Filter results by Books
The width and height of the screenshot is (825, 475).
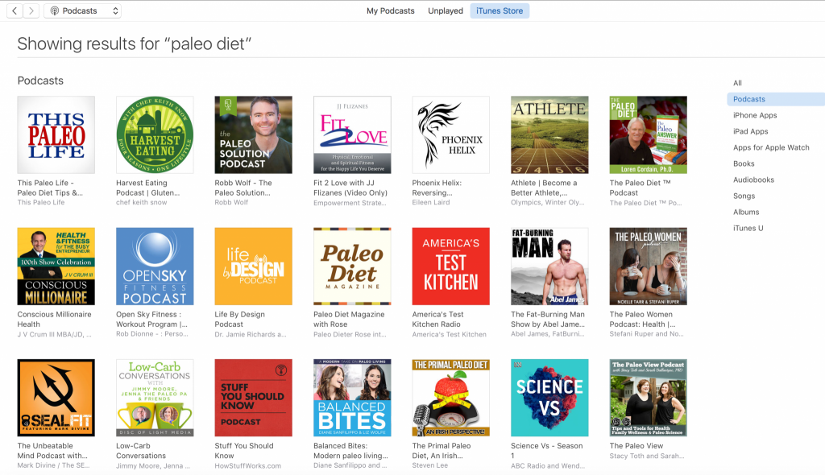[x=744, y=163]
